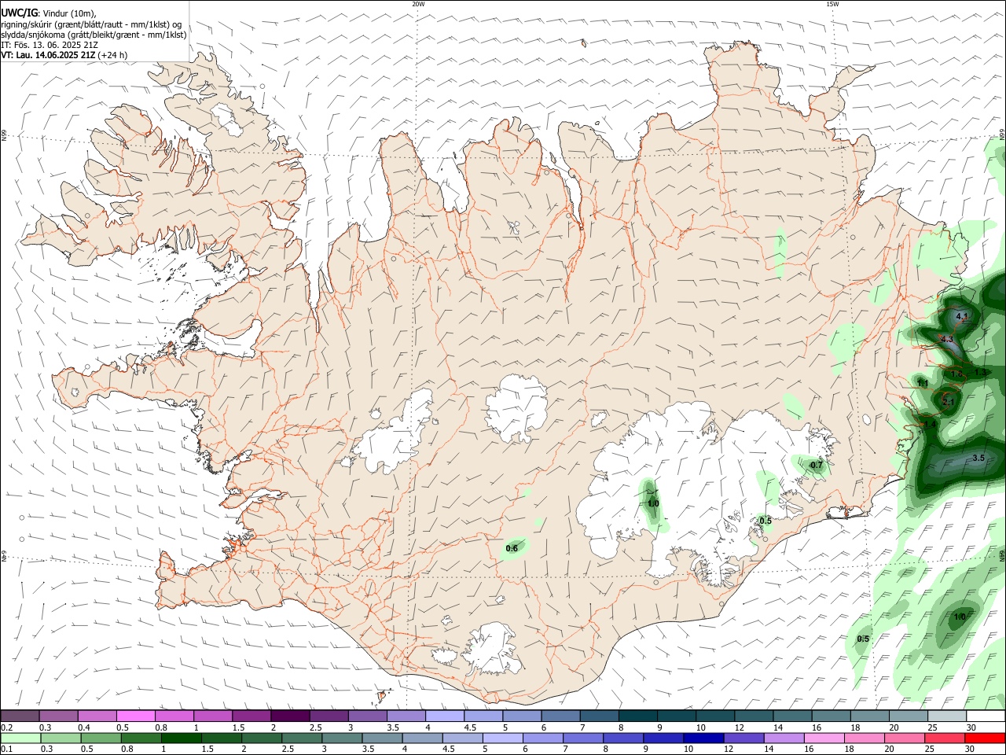
Task: Click the 'IT: Fös. 13. 06. 2025 21Z' line
Action: [x=50, y=45]
